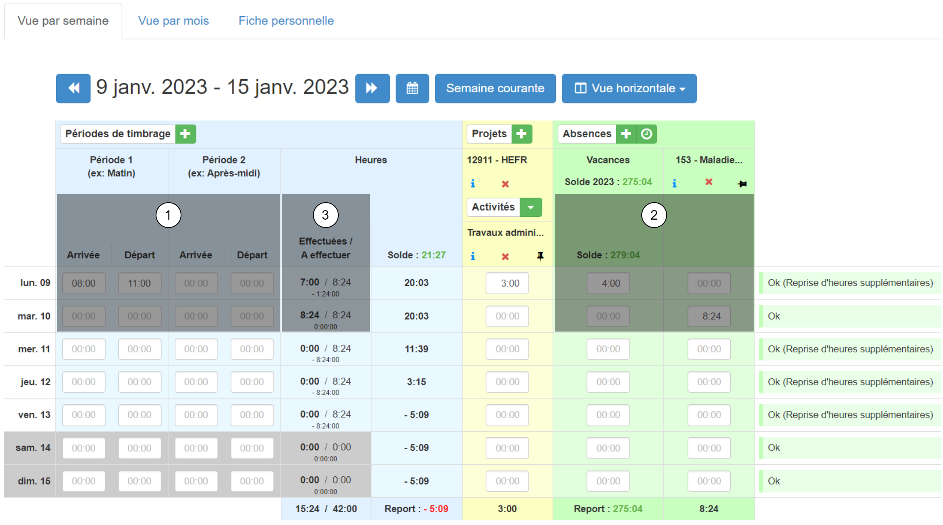The width and height of the screenshot is (943, 525).
Task: Expand the Activités dropdown
Action: coord(531,207)
